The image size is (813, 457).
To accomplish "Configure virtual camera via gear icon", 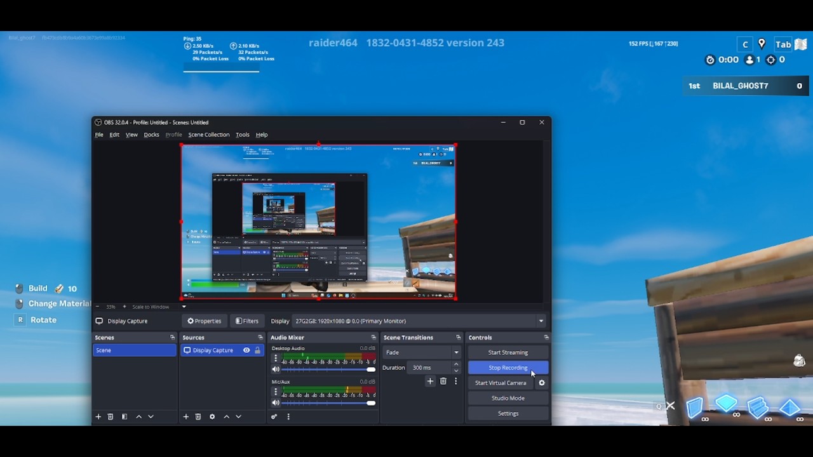I will click(x=542, y=383).
